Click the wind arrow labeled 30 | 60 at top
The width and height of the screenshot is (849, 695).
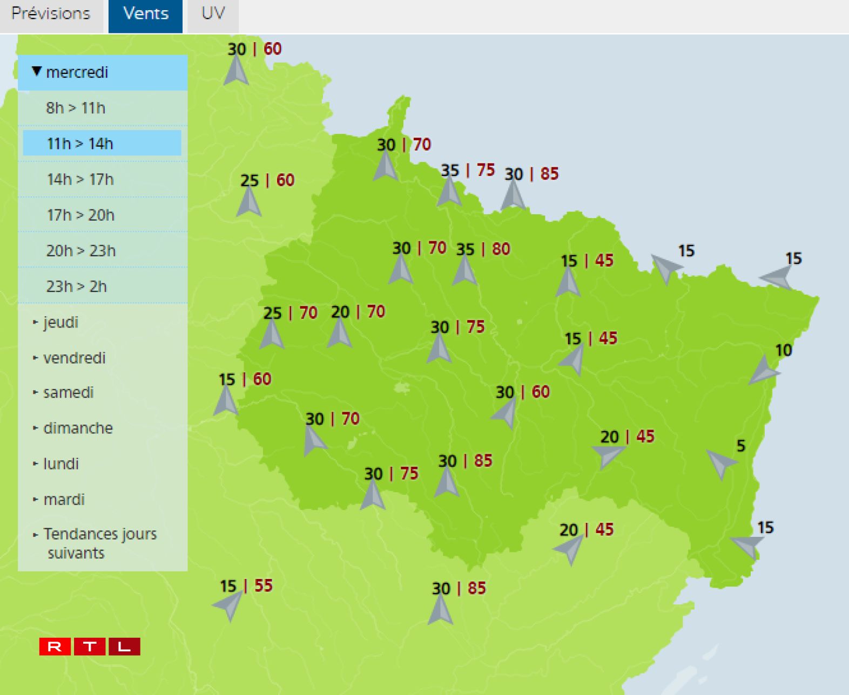point(236,71)
